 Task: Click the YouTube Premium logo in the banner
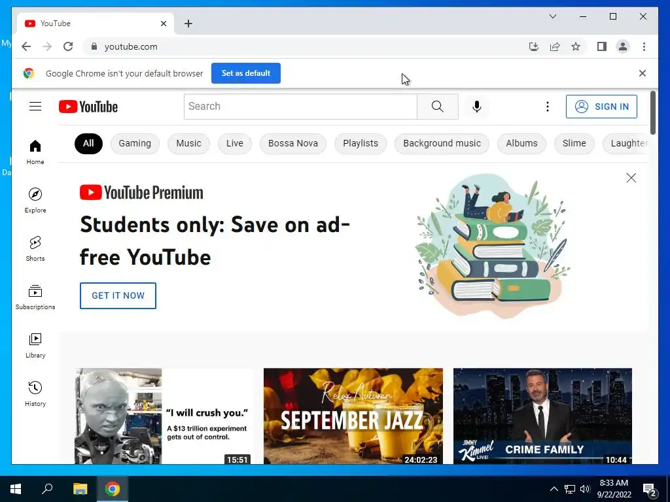pyautogui.click(x=141, y=193)
